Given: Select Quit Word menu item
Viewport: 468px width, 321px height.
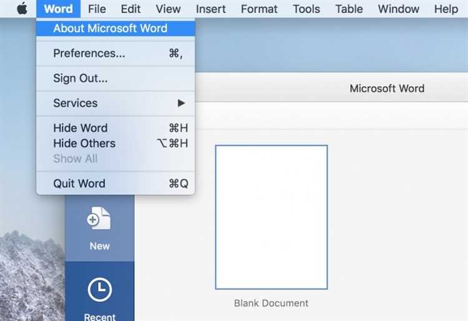Looking at the screenshot, I should tap(115, 184).
